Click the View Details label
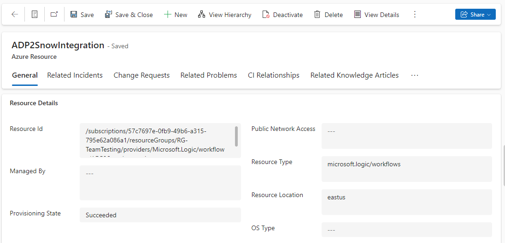This screenshot has width=505, height=243. click(382, 15)
